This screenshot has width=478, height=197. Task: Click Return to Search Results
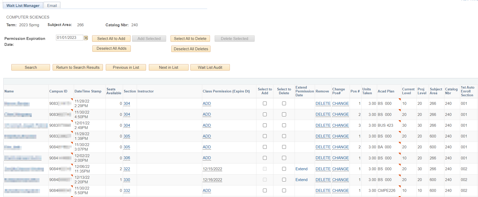pos(78,67)
